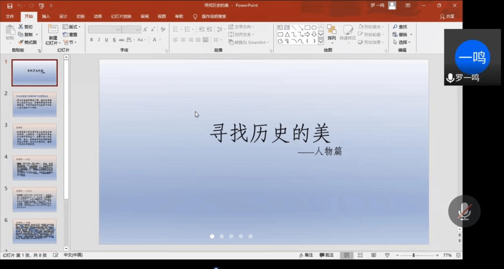The height and width of the screenshot is (269, 504).
Task: Click the 剪切 (Cut) scissors icon
Action: tap(21, 27)
